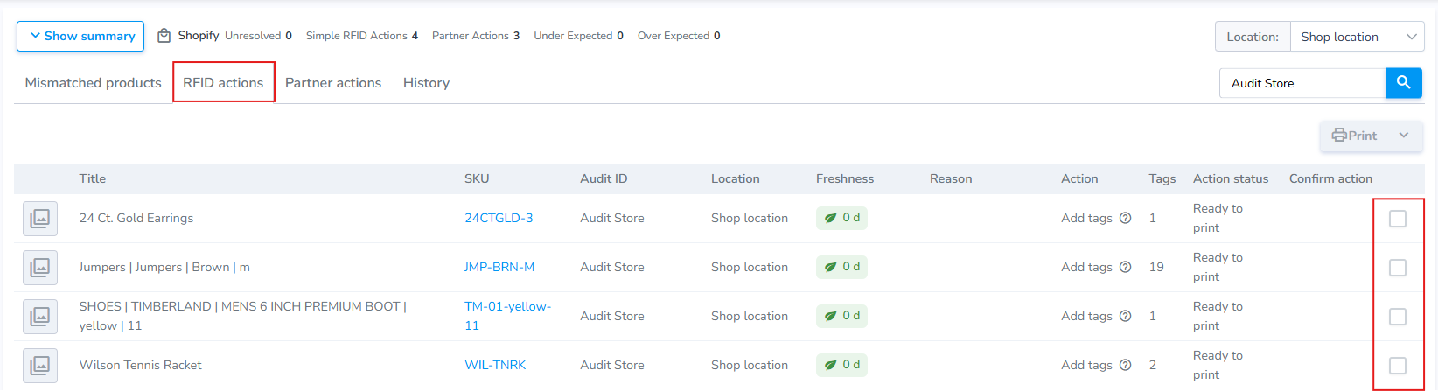
Task: Open image icon for Jumpers Brown m row
Action: coord(40,268)
